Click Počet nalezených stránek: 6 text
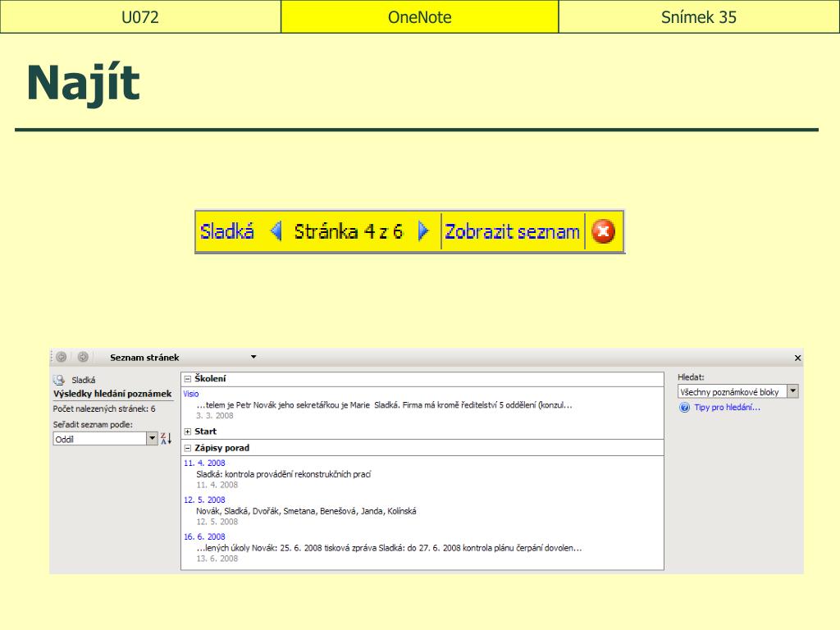This screenshot has height=630, width=840. coord(104,409)
